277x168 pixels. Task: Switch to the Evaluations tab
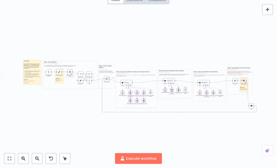[157, 1]
